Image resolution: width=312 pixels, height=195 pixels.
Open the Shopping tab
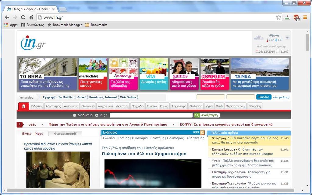255,106
